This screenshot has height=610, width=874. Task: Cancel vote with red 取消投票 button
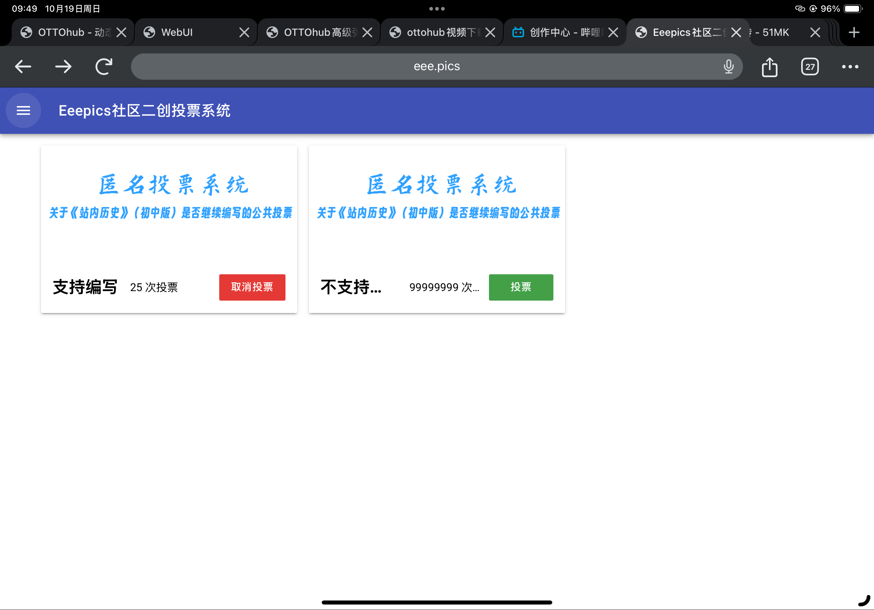pos(252,287)
